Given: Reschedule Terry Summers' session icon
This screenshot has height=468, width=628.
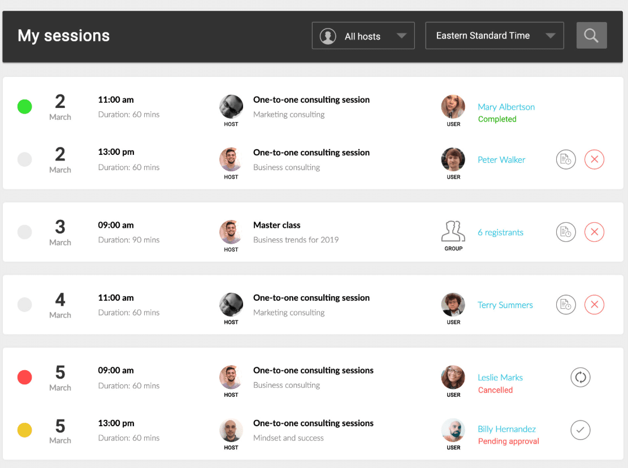Looking at the screenshot, I should point(566,305).
